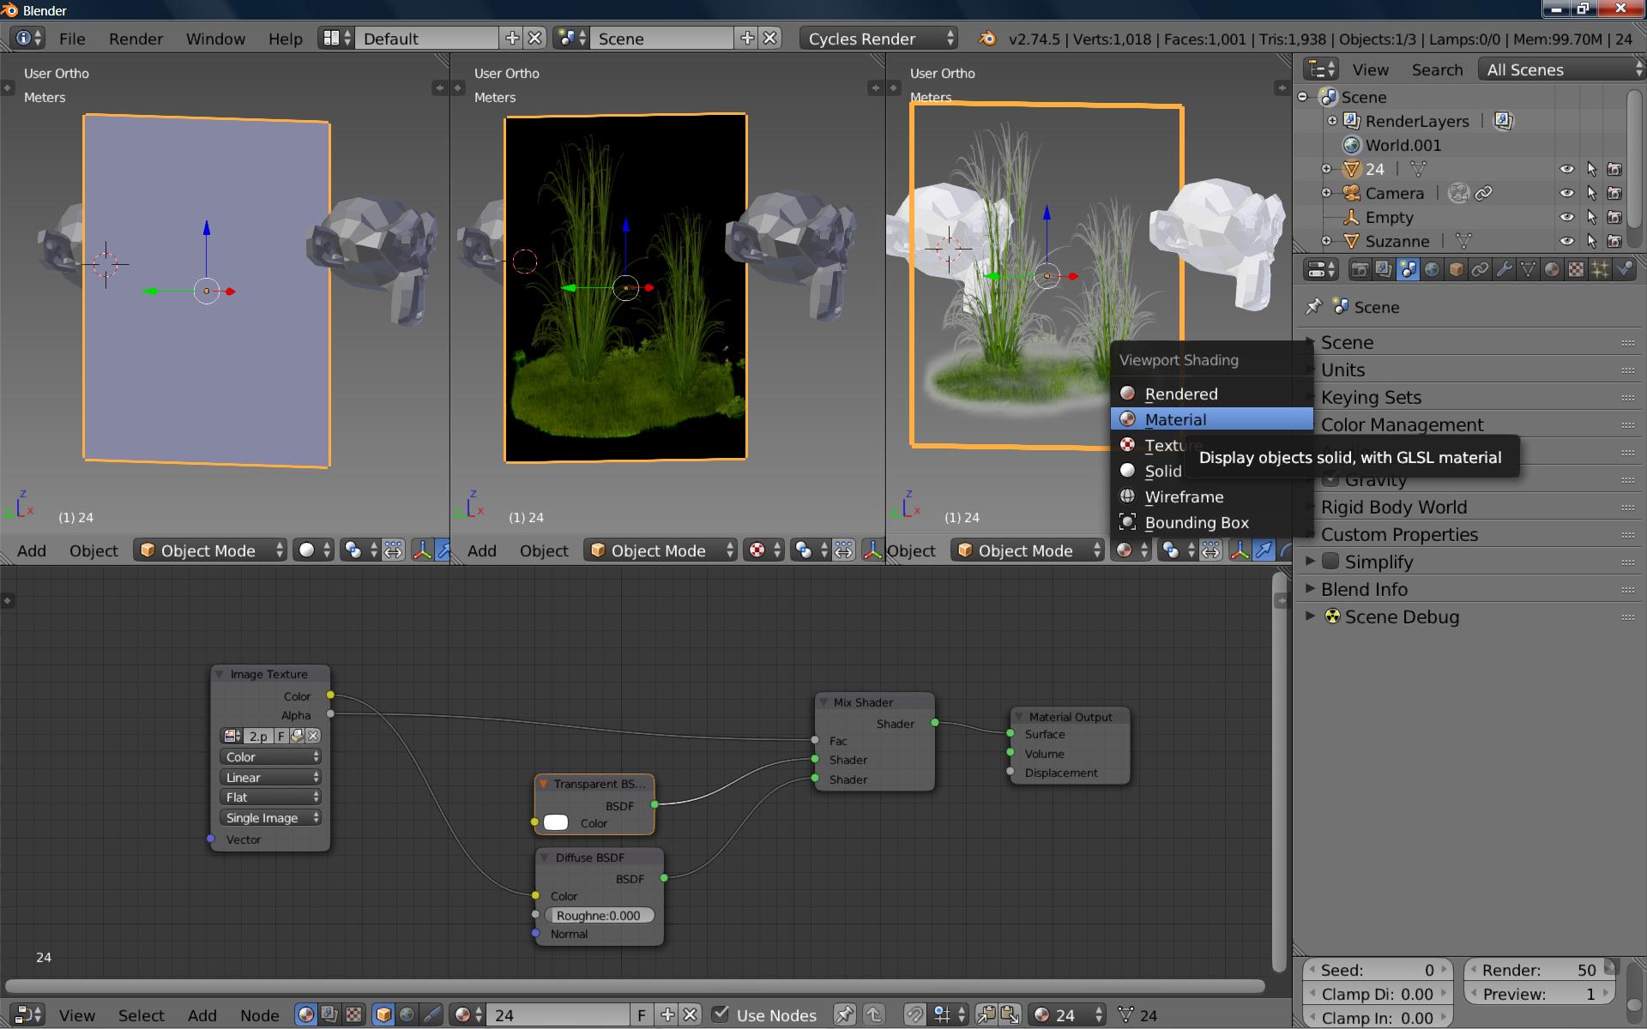This screenshot has height=1029, width=1647.
Task: Open Help menu in top bar
Action: [285, 39]
